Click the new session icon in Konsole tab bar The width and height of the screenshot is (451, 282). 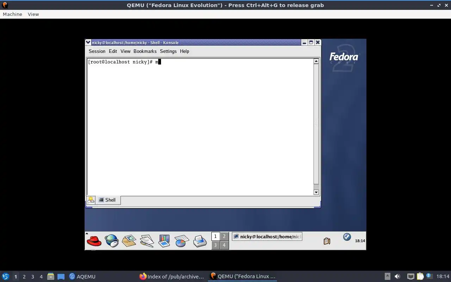[x=91, y=200]
